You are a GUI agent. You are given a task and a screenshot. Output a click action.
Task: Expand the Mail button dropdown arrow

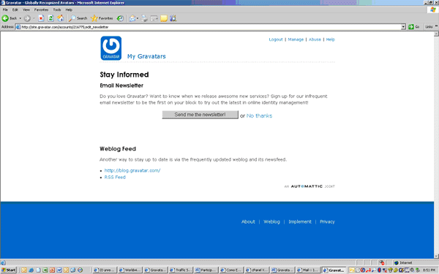click(x=138, y=18)
